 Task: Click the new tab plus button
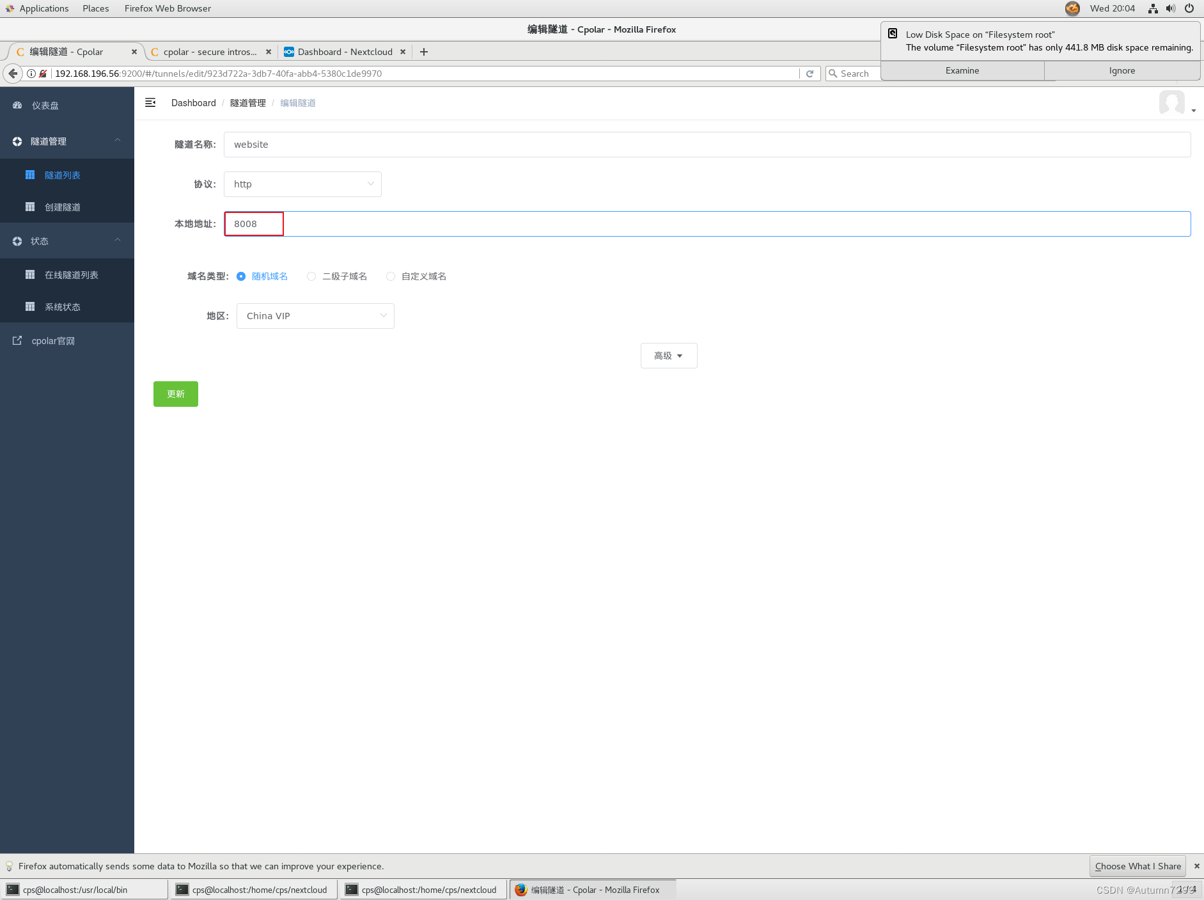[x=423, y=52]
